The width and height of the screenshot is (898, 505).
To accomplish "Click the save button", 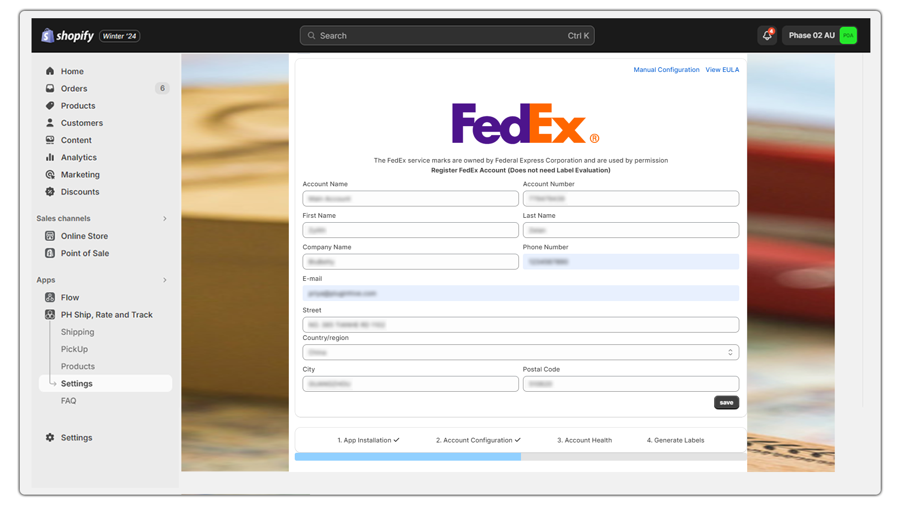I will (726, 403).
